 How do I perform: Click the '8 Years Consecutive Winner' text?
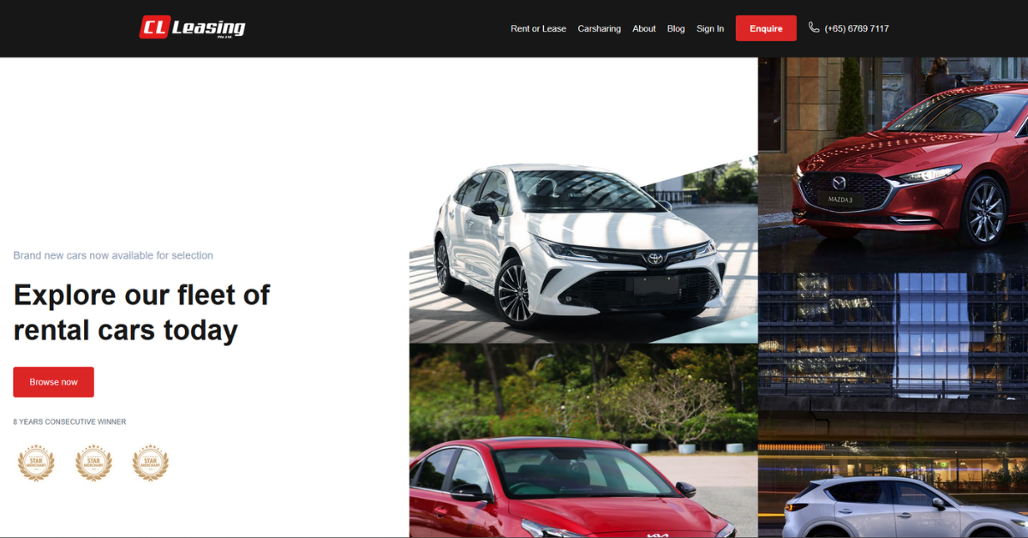point(69,421)
